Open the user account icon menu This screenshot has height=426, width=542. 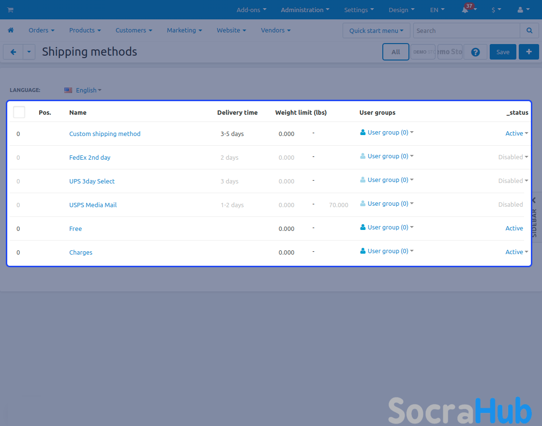coord(523,10)
